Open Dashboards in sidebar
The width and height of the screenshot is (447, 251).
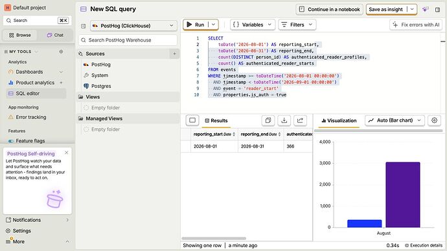tap(29, 72)
